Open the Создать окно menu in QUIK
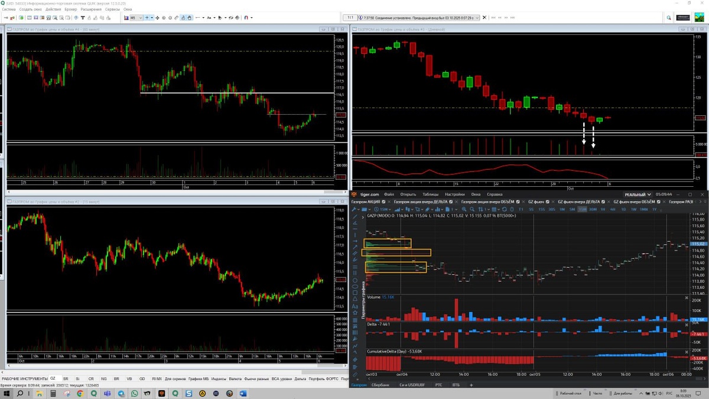This screenshot has height=399, width=709. 30,9
